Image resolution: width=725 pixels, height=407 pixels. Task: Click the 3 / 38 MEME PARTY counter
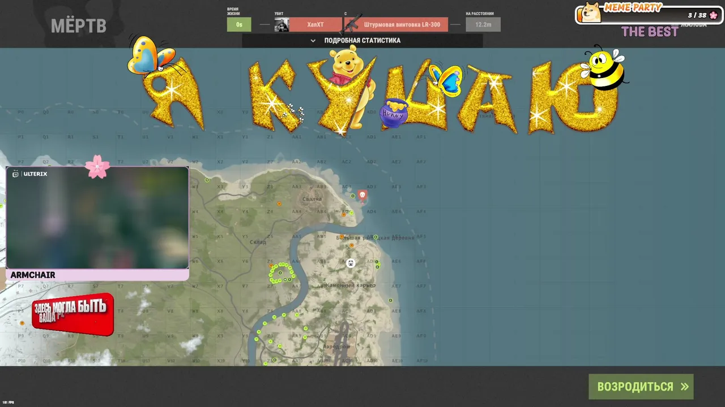(x=697, y=15)
